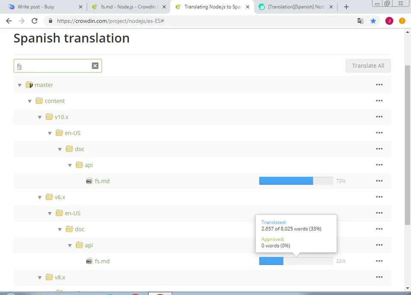
Task: Collapse doc folder under v6.x
Action: [x=60, y=230]
